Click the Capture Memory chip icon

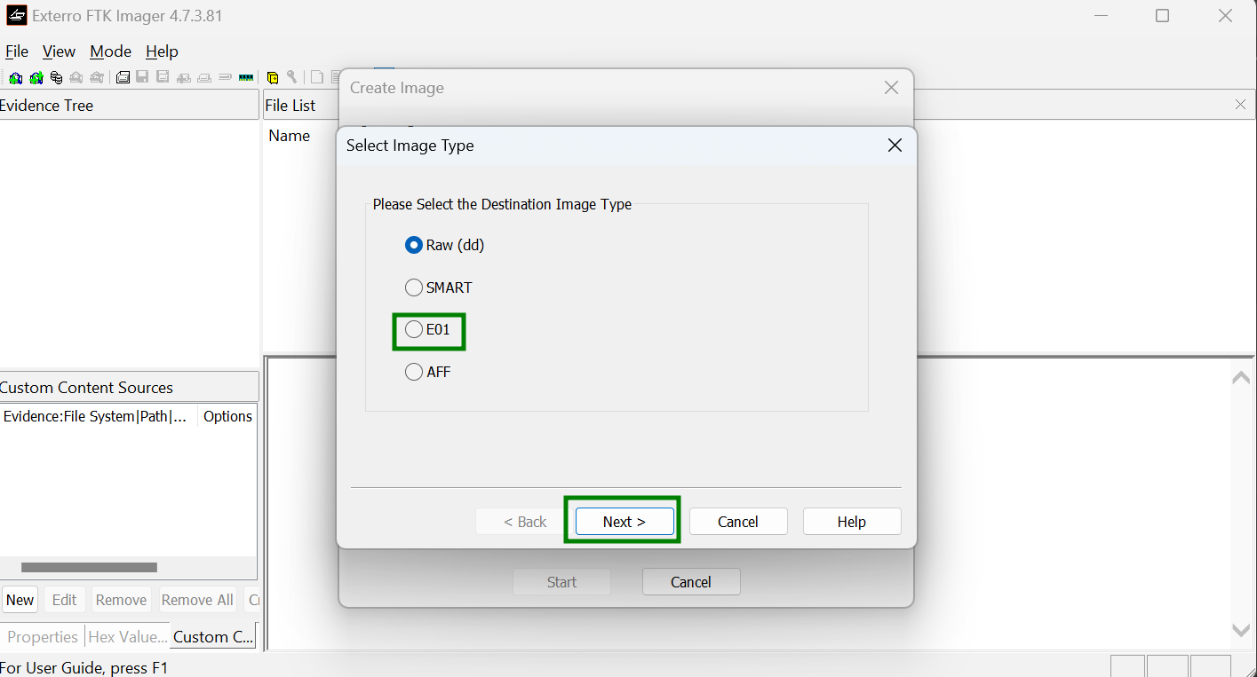(246, 77)
